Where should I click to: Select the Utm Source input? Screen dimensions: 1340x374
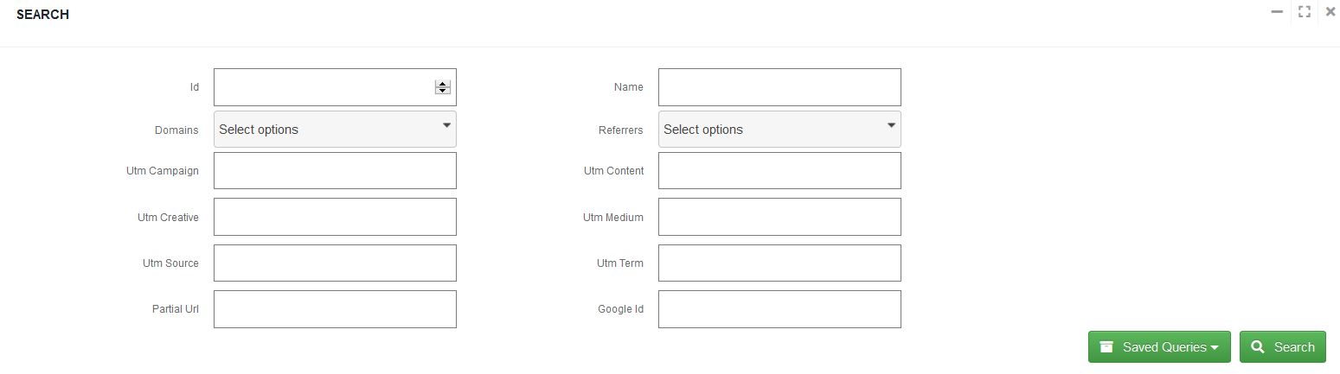[335, 263]
